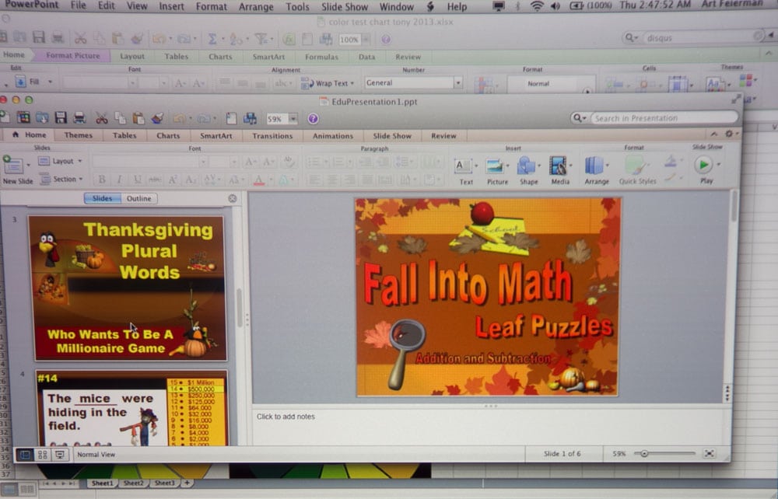
Task: Switch to the Transitions ribbon tab
Action: tap(272, 136)
